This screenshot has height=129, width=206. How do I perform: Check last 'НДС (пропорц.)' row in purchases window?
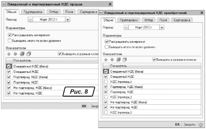coord(106,112)
